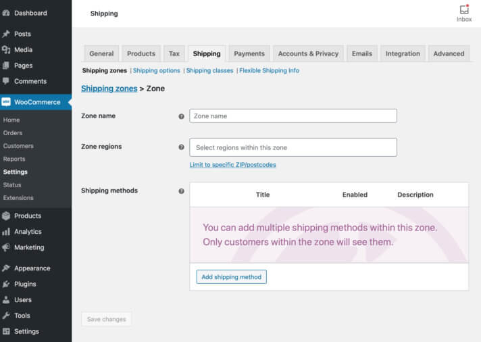This screenshot has height=342, width=481.
Task: Open WooCommerce Customers submenu item
Action: [x=18, y=146]
